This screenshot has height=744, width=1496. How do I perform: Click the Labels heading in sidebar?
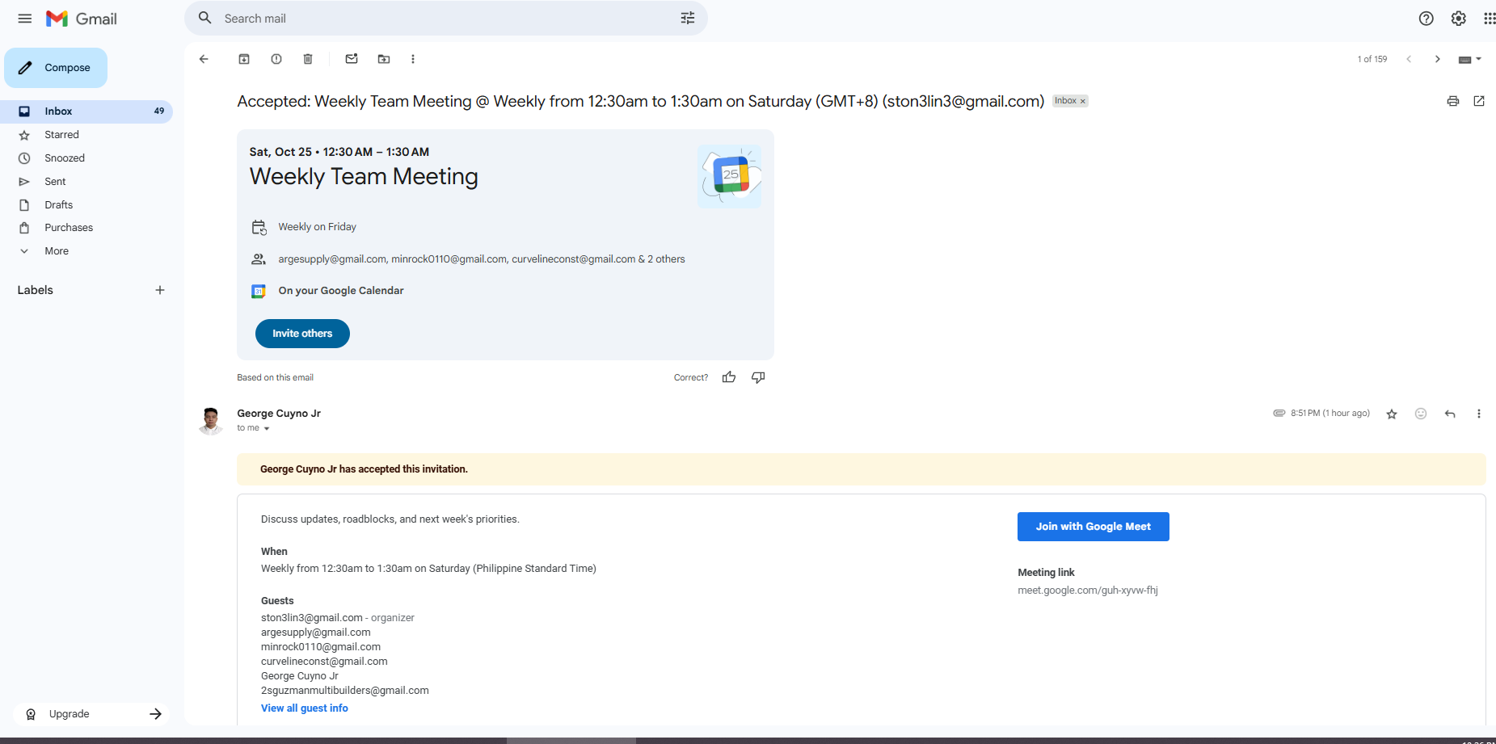36,290
